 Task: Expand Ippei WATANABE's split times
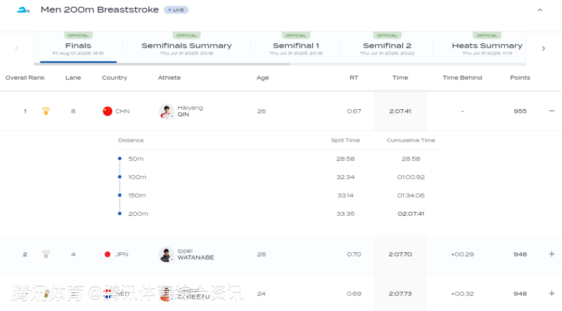552,254
